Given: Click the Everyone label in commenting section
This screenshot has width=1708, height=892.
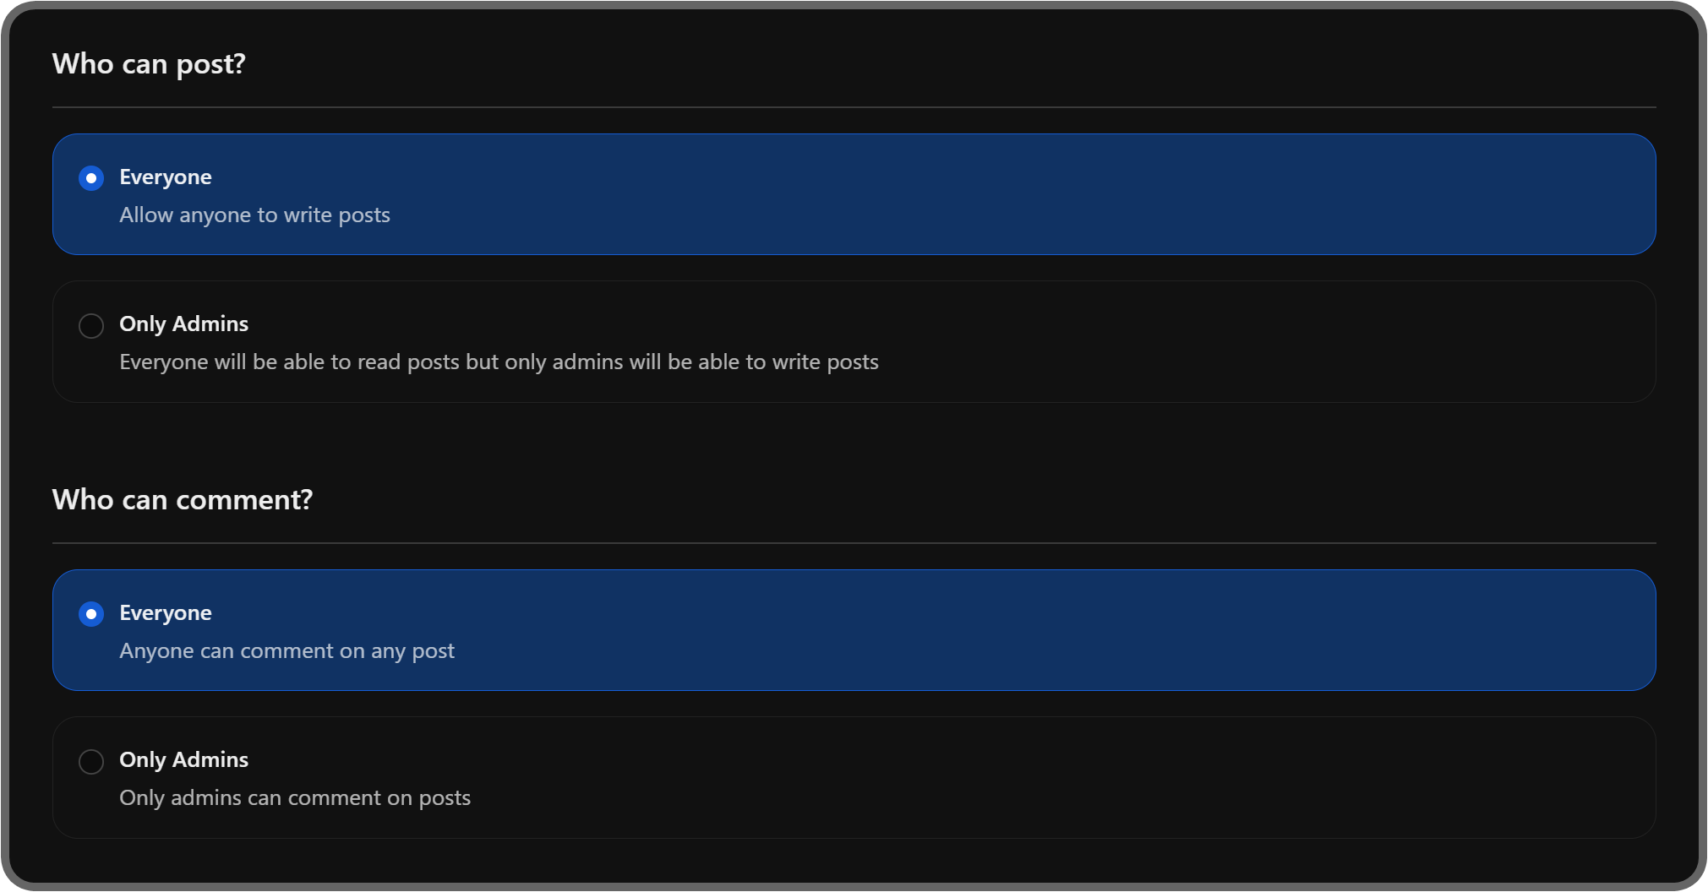Looking at the screenshot, I should pyautogui.click(x=166, y=612).
